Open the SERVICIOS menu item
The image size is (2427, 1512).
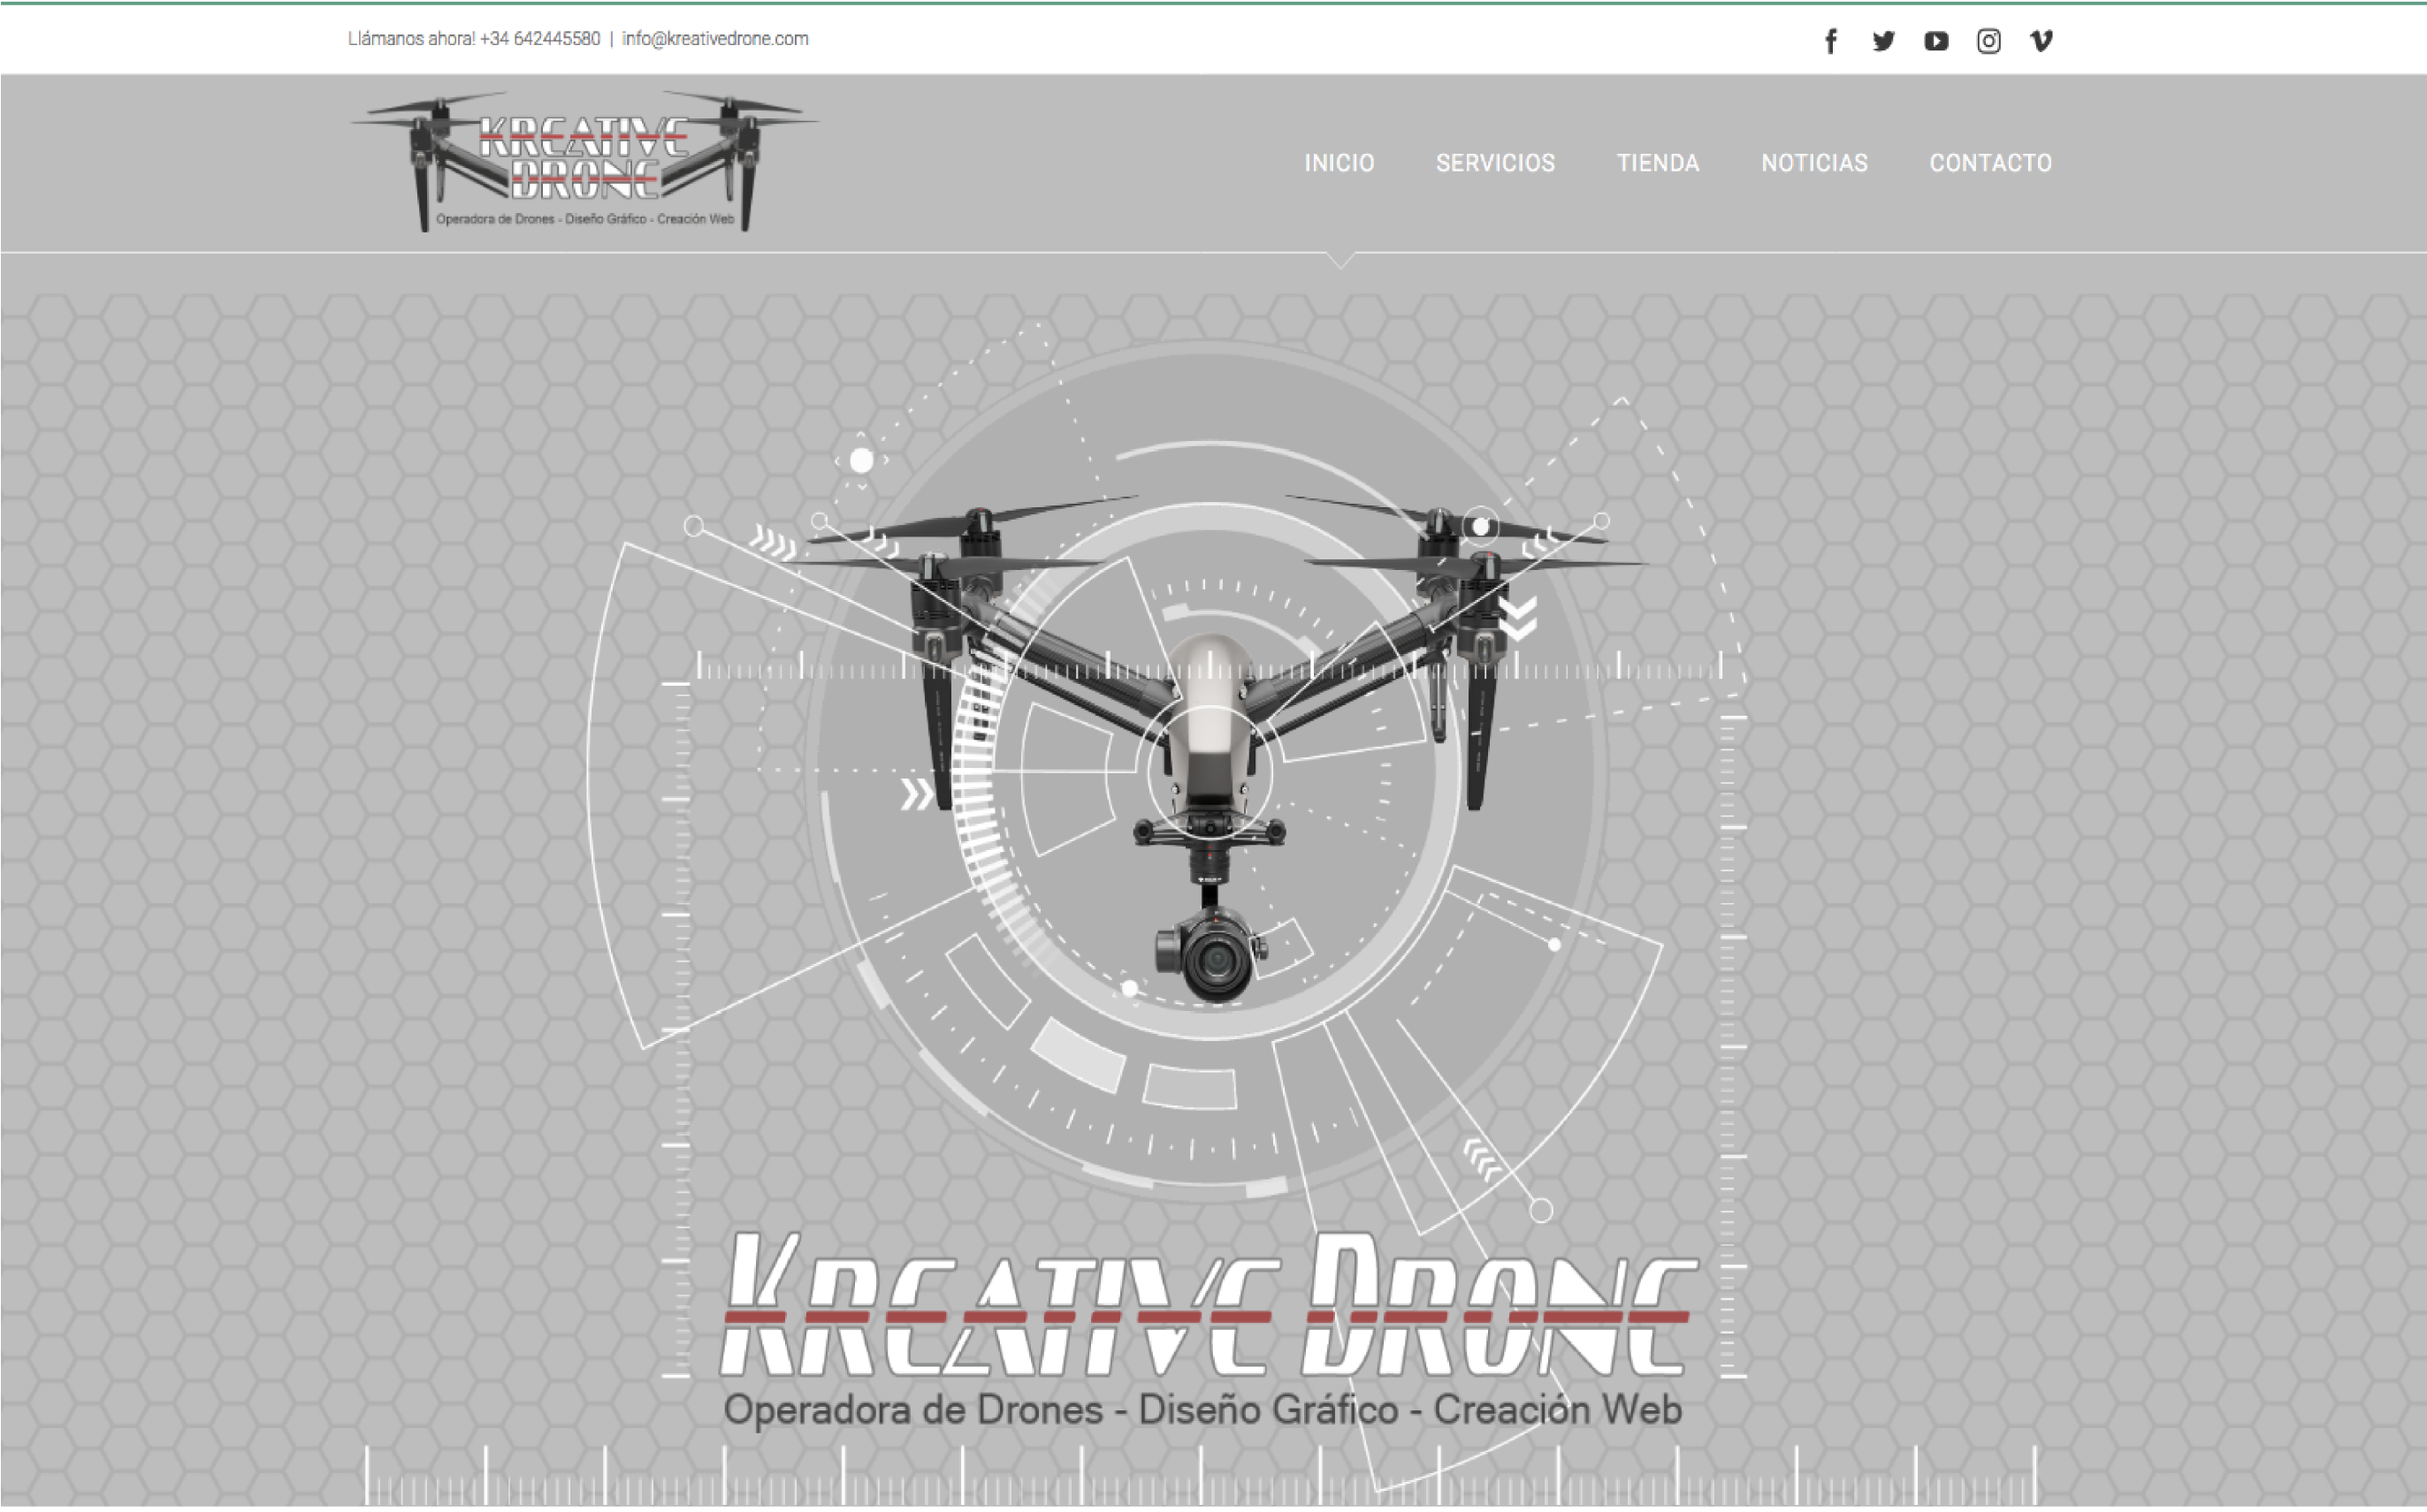(1496, 163)
